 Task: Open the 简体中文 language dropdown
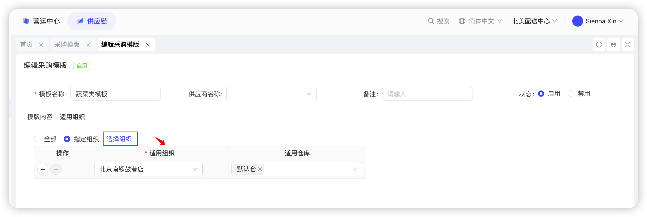pyautogui.click(x=481, y=21)
